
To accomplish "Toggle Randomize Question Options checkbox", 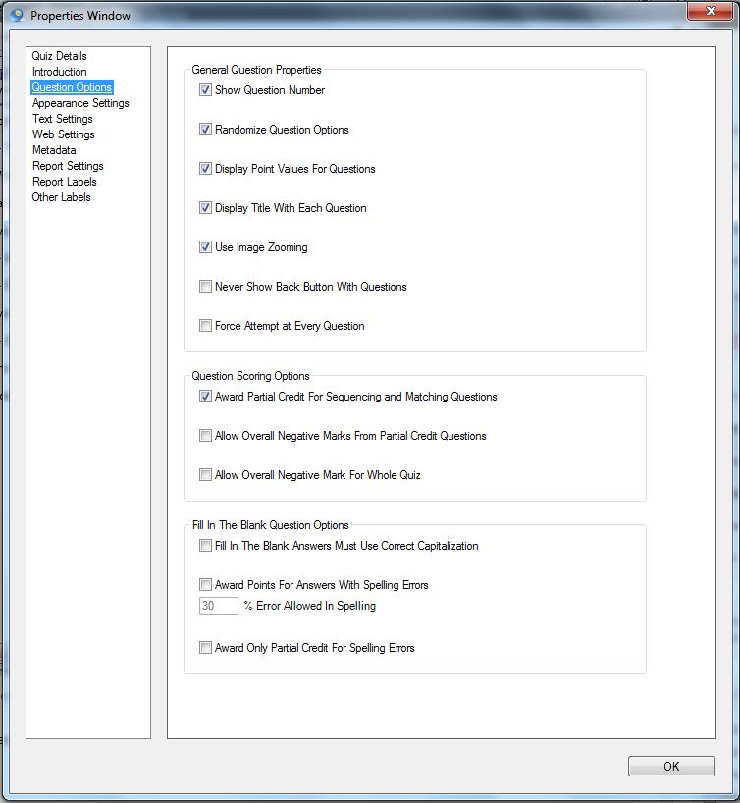I will tap(205, 129).
